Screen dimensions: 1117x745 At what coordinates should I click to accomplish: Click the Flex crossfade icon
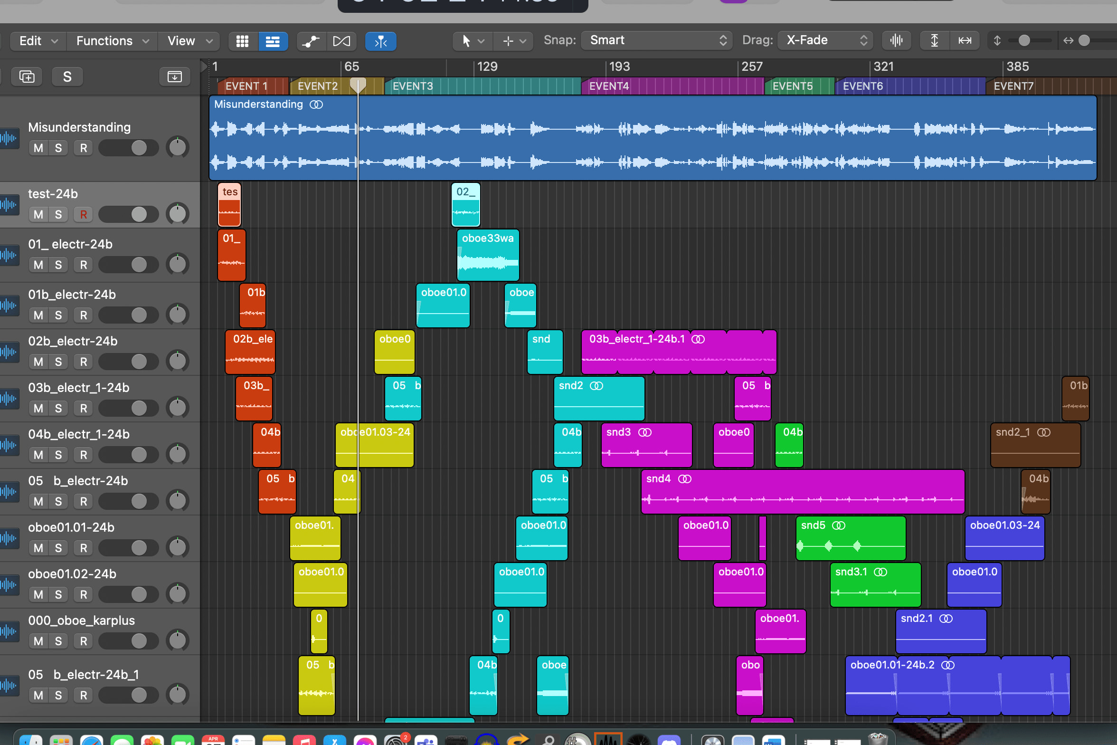341,41
